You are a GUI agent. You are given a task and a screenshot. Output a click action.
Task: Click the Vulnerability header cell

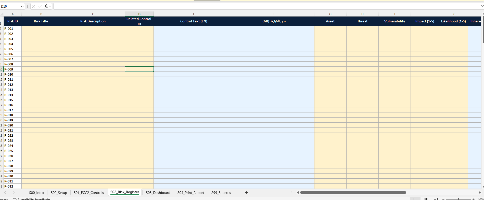394,21
